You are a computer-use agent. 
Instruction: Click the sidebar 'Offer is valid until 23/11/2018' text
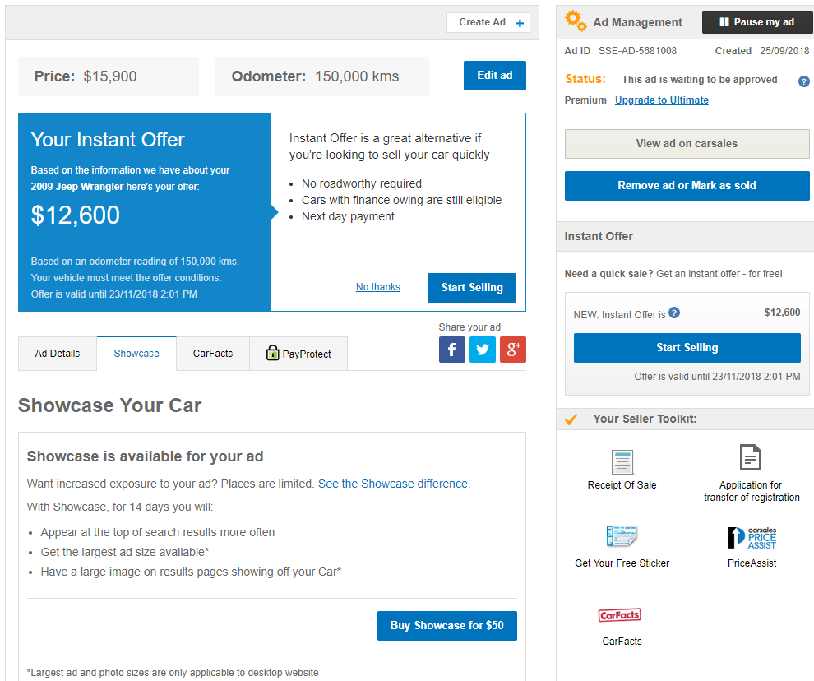(x=717, y=376)
